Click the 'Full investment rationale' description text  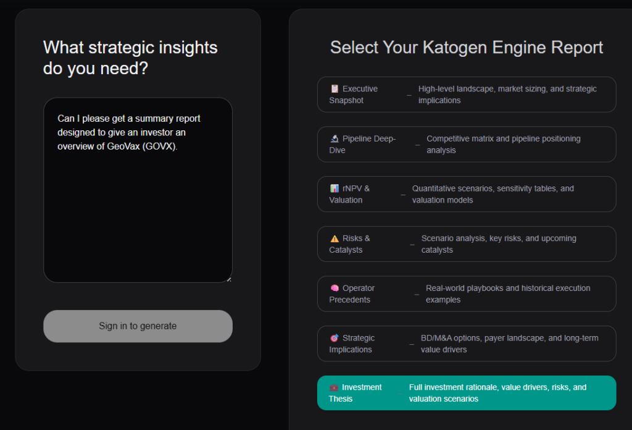497,393
